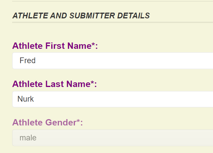
Task: Click the asterisk after Athlete Gender
Action: [78, 121]
